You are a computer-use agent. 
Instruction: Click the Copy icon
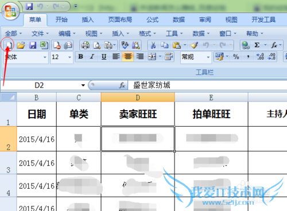point(165,45)
